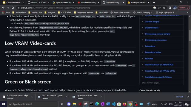
Task: Open the Apps bookmark shortcut
Action: 6,12
